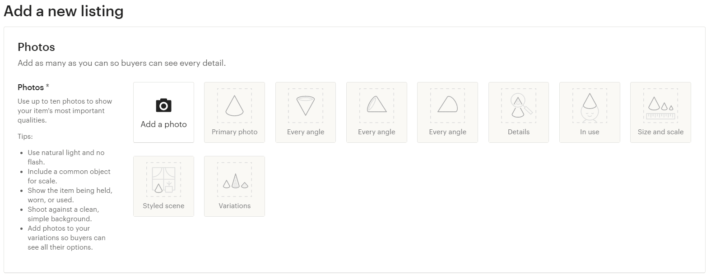Click the In use face-with-hat icon
Viewport: 711px width, 278px height.
coord(590,107)
